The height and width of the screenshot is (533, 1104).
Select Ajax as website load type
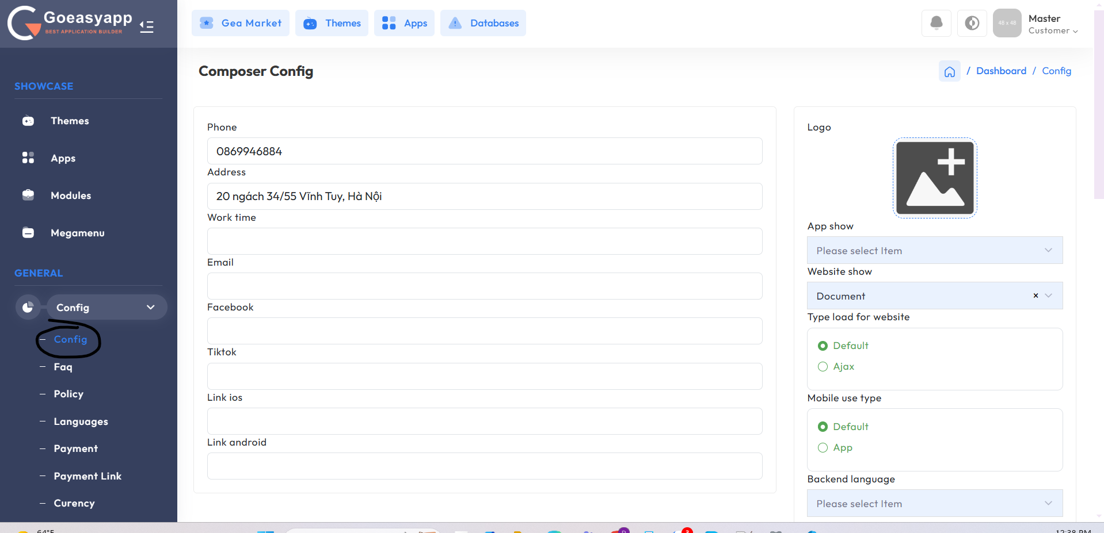coord(823,367)
